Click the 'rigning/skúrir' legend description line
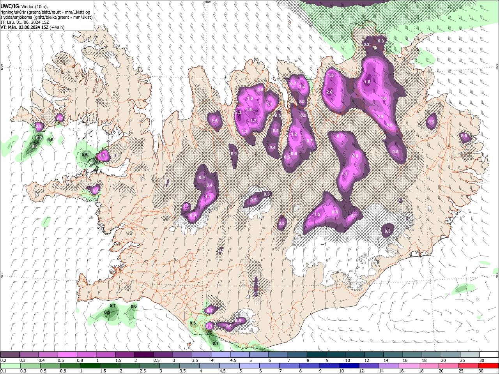The width and height of the screenshot is (499, 374). coord(45,12)
